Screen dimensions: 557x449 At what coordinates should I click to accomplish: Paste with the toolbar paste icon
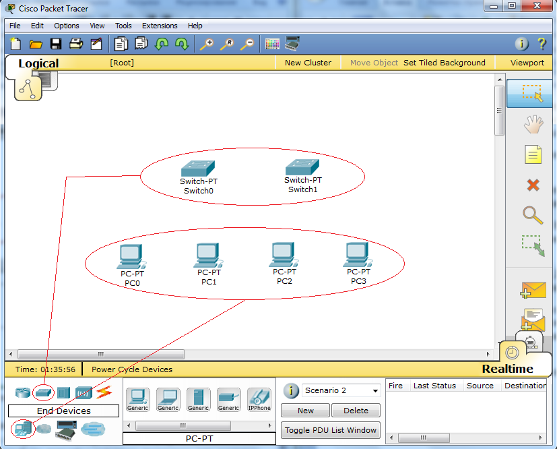click(141, 43)
